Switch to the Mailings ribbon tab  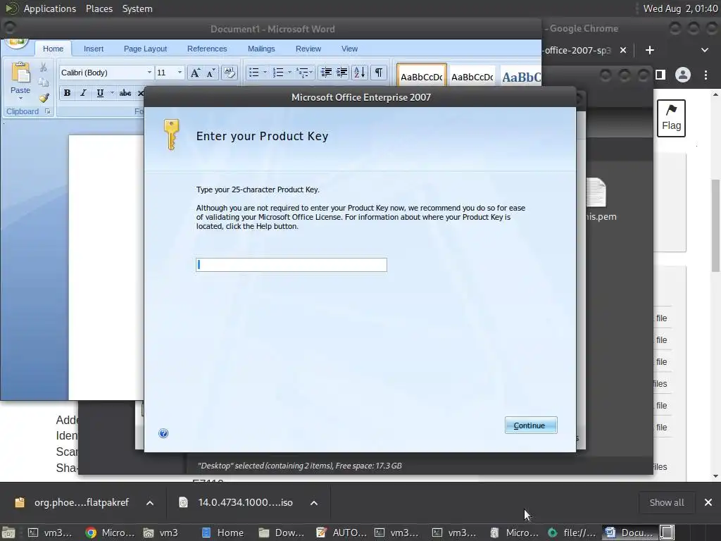261,49
